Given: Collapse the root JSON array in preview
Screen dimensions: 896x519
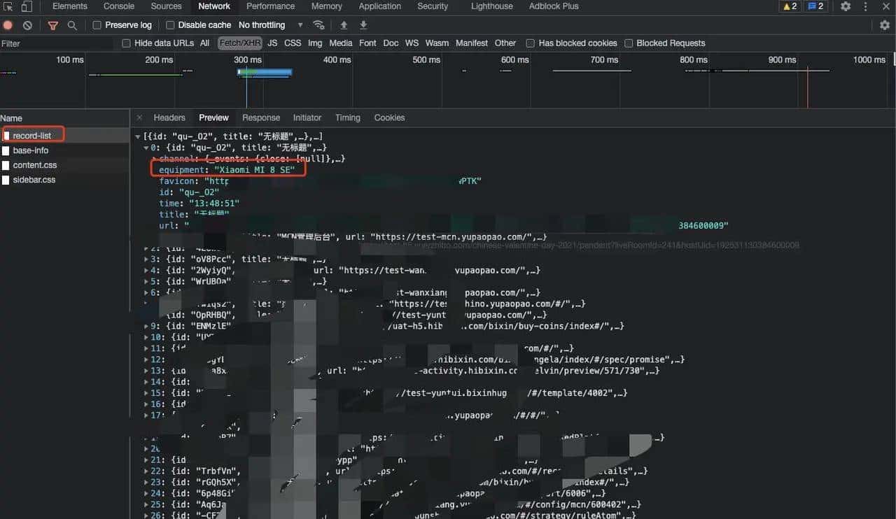Looking at the screenshot, I should point(138,136).
